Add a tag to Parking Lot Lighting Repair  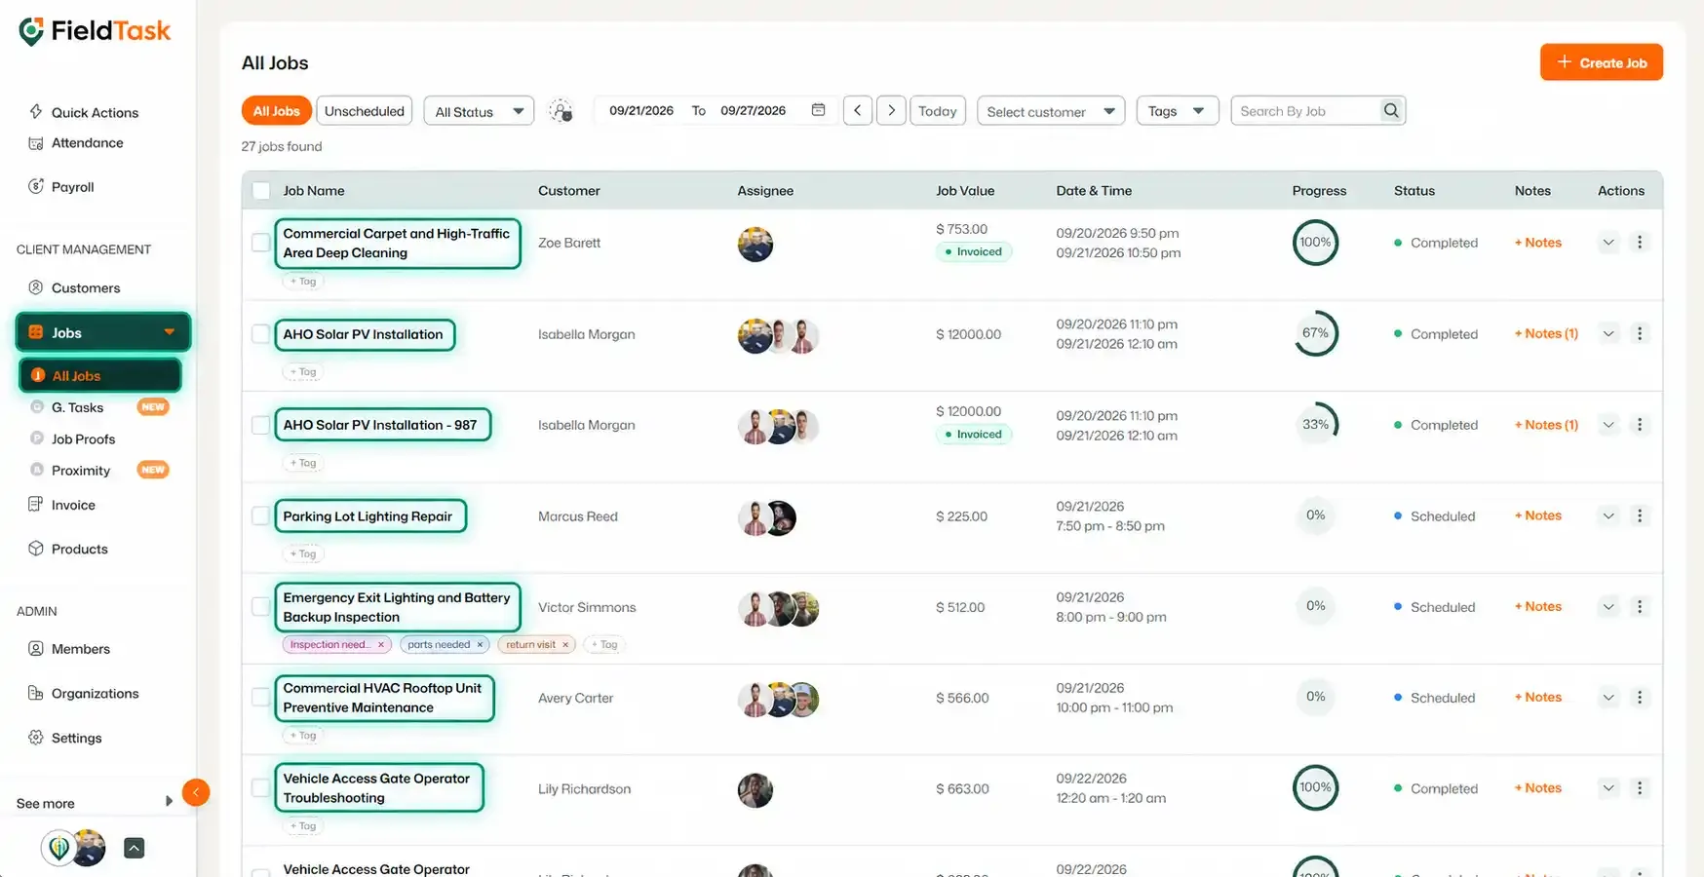(x=304, y=553)
